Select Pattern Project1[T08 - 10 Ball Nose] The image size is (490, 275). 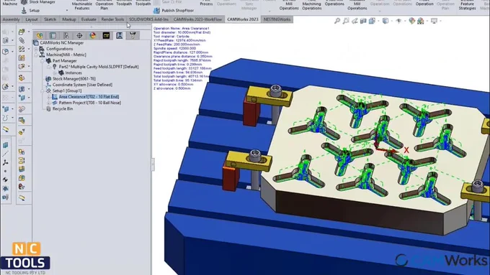(x=89, y=103)
